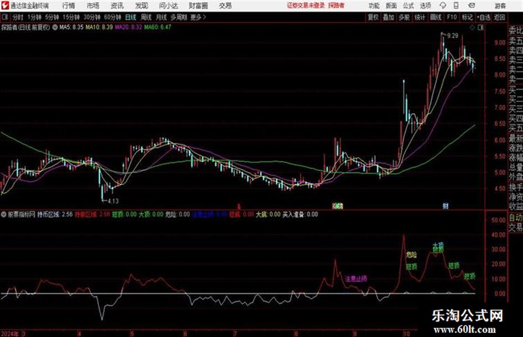Open the 发现 menu
The image size is (523, 337).
click(x=142, y=6)
